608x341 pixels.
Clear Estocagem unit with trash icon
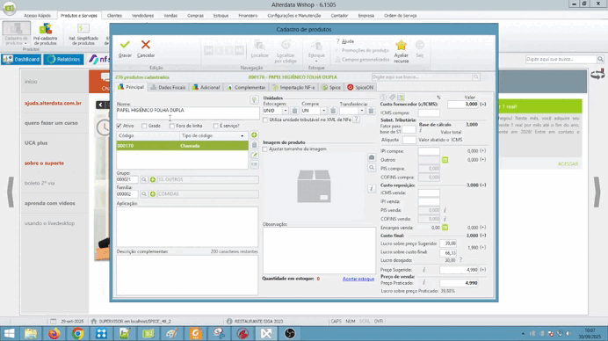pyautogui.click(x=294, y=111)
